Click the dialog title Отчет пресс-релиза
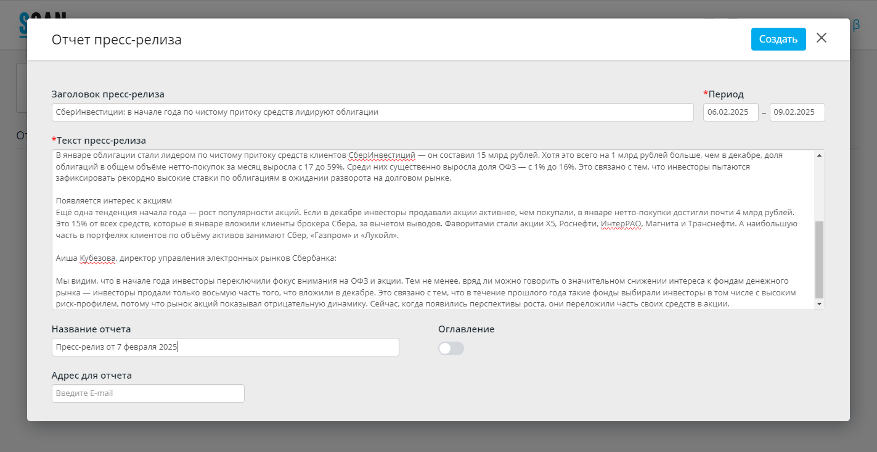The height and width of the screenshot is (452, 877). [x=116, y=40]
